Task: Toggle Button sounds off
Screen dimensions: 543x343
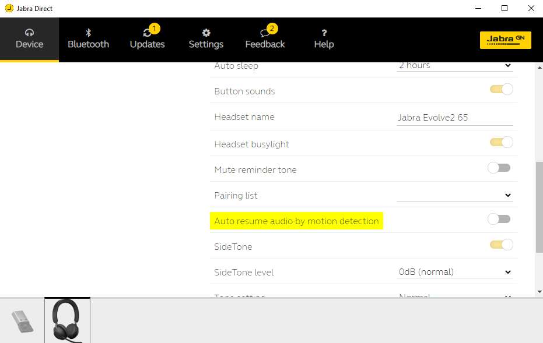Action: coord(501,90)
